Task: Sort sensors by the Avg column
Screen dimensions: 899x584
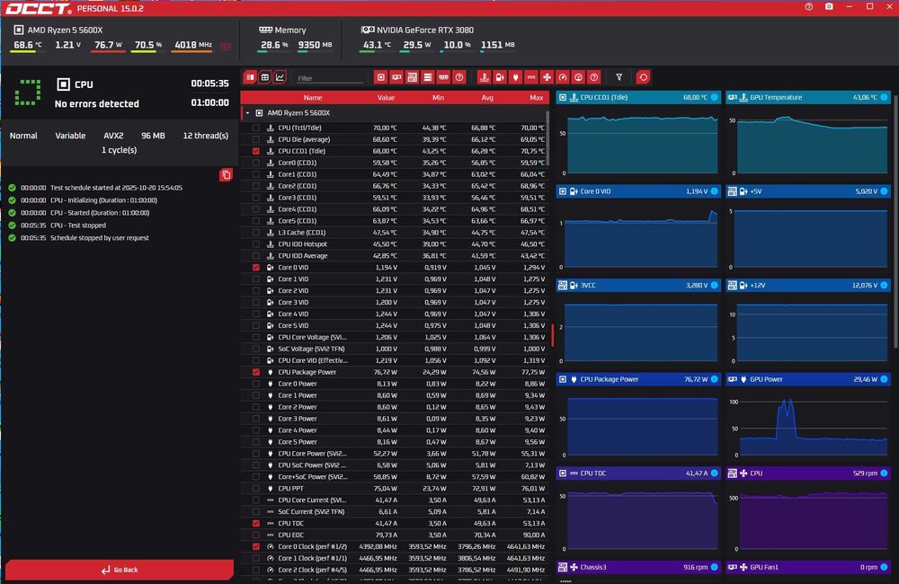Action: pyautogui.click(x=487, y=98)
